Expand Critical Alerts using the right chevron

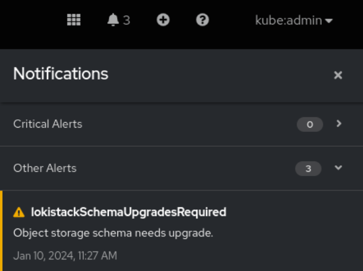point(339,124)
